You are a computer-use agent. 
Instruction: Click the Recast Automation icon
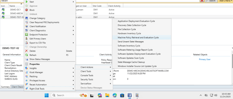(27, 85)
